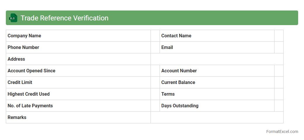Select the Company Name label cell
Screen dimensions: 304x140
tap(78, 36)
